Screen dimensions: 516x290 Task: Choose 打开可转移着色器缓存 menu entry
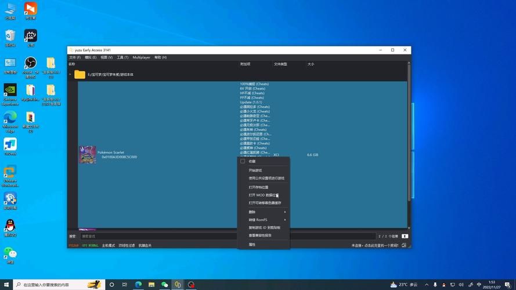(x=265, y=203)
